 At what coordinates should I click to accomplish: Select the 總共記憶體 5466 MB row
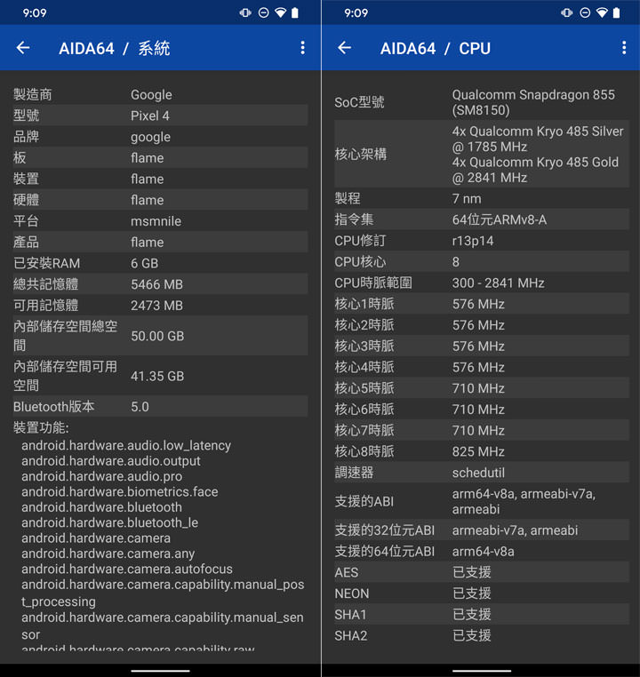click(x=160, y=284)
